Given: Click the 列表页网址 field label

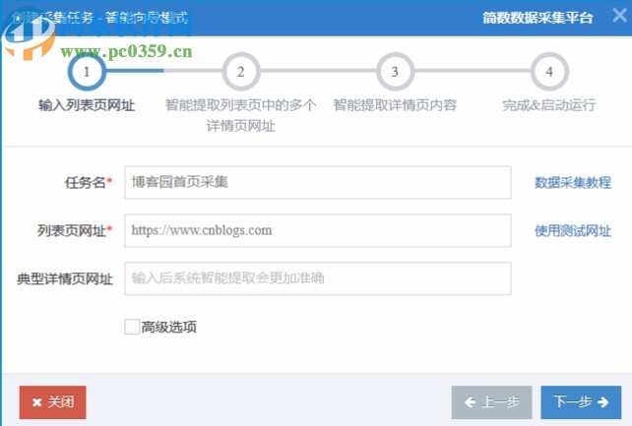Looking at the screenshot, I should [75, 231].
